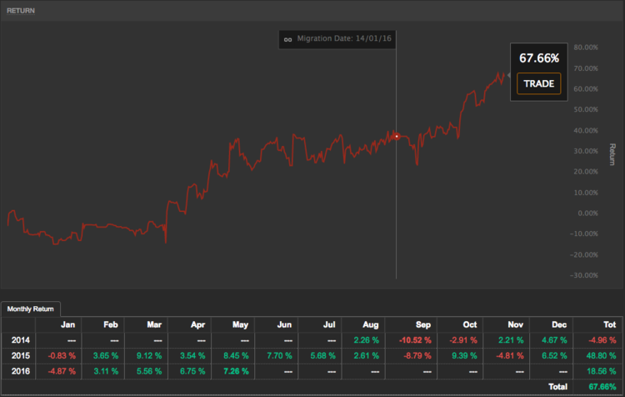The height and width of the screenshot is (397, 625).
Task: Click the 0.00% y-axis label
Action: pos(587,214)
